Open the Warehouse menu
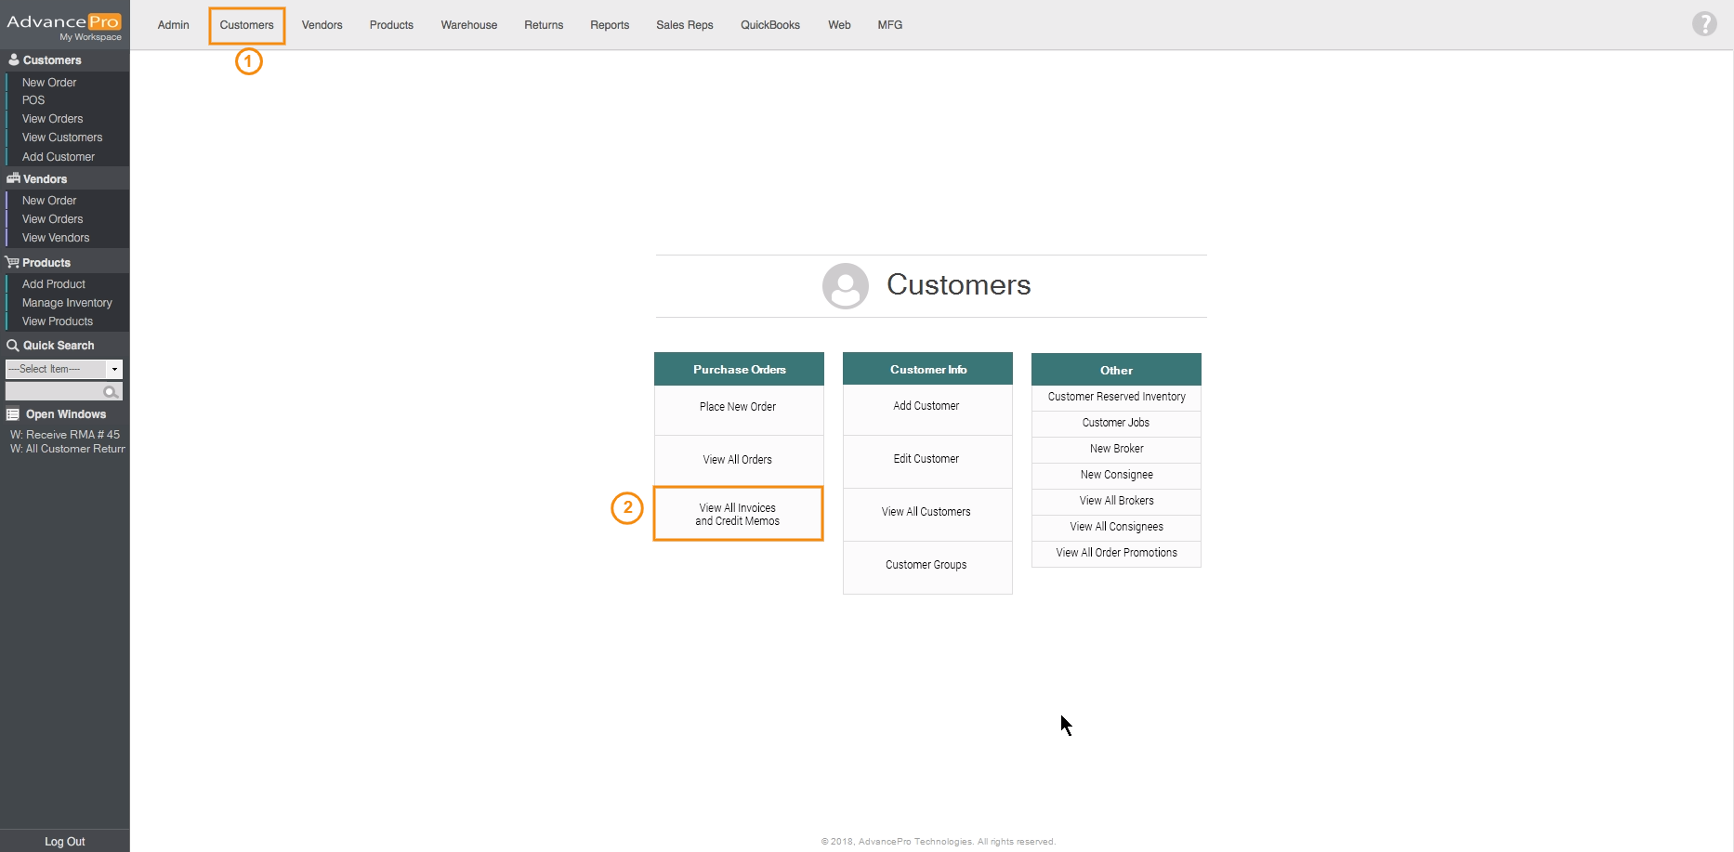Screen dimensions: 1734x852 pos(468,25)
